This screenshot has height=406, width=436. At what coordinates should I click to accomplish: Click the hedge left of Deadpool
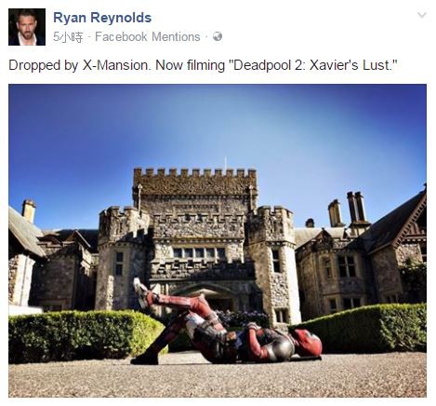pyautogui.click(x=84, y=336)
